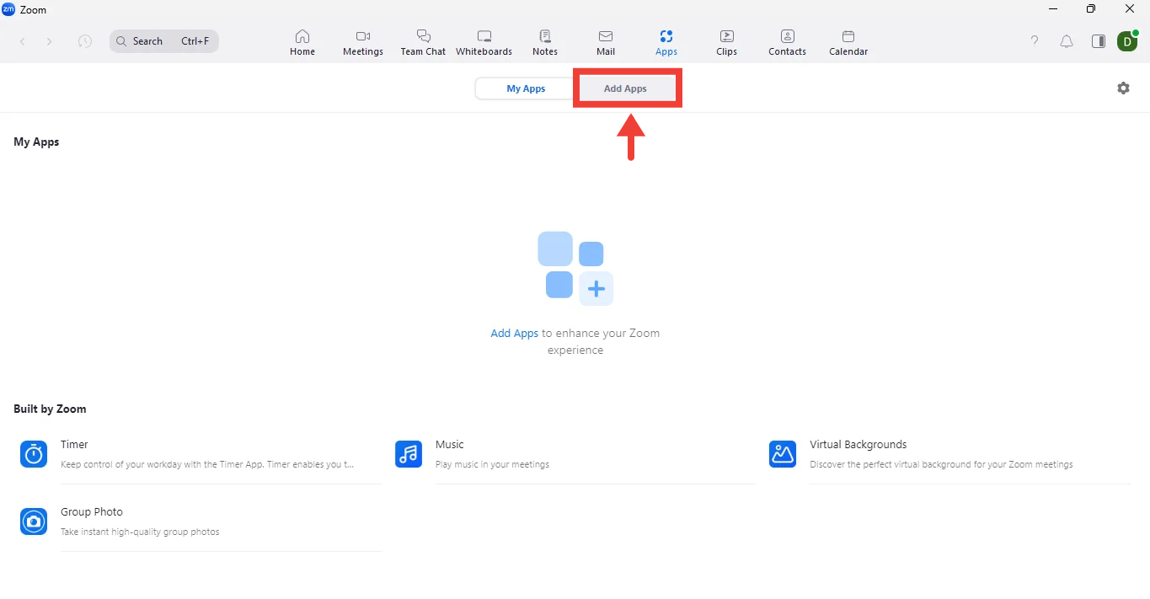The height and width of the screenshot is (599, 1150).
Task: Open the profile avatar menu
Action: click(x=1127, y=41)
